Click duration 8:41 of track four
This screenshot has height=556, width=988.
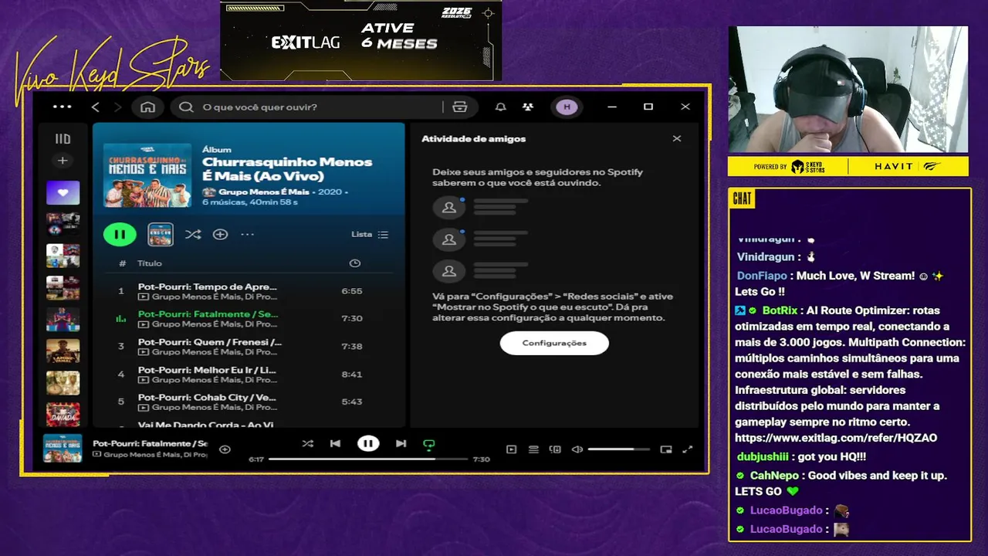coord(351,374)
